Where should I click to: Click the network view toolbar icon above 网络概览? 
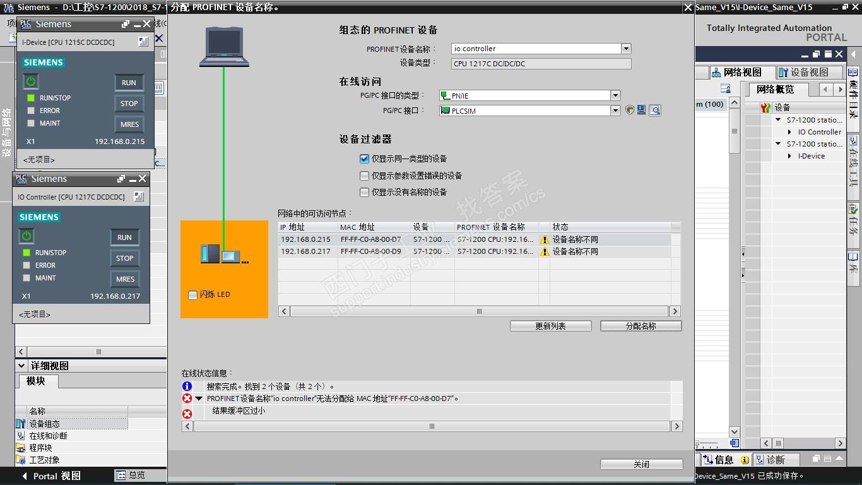click(x=725, y=89)
